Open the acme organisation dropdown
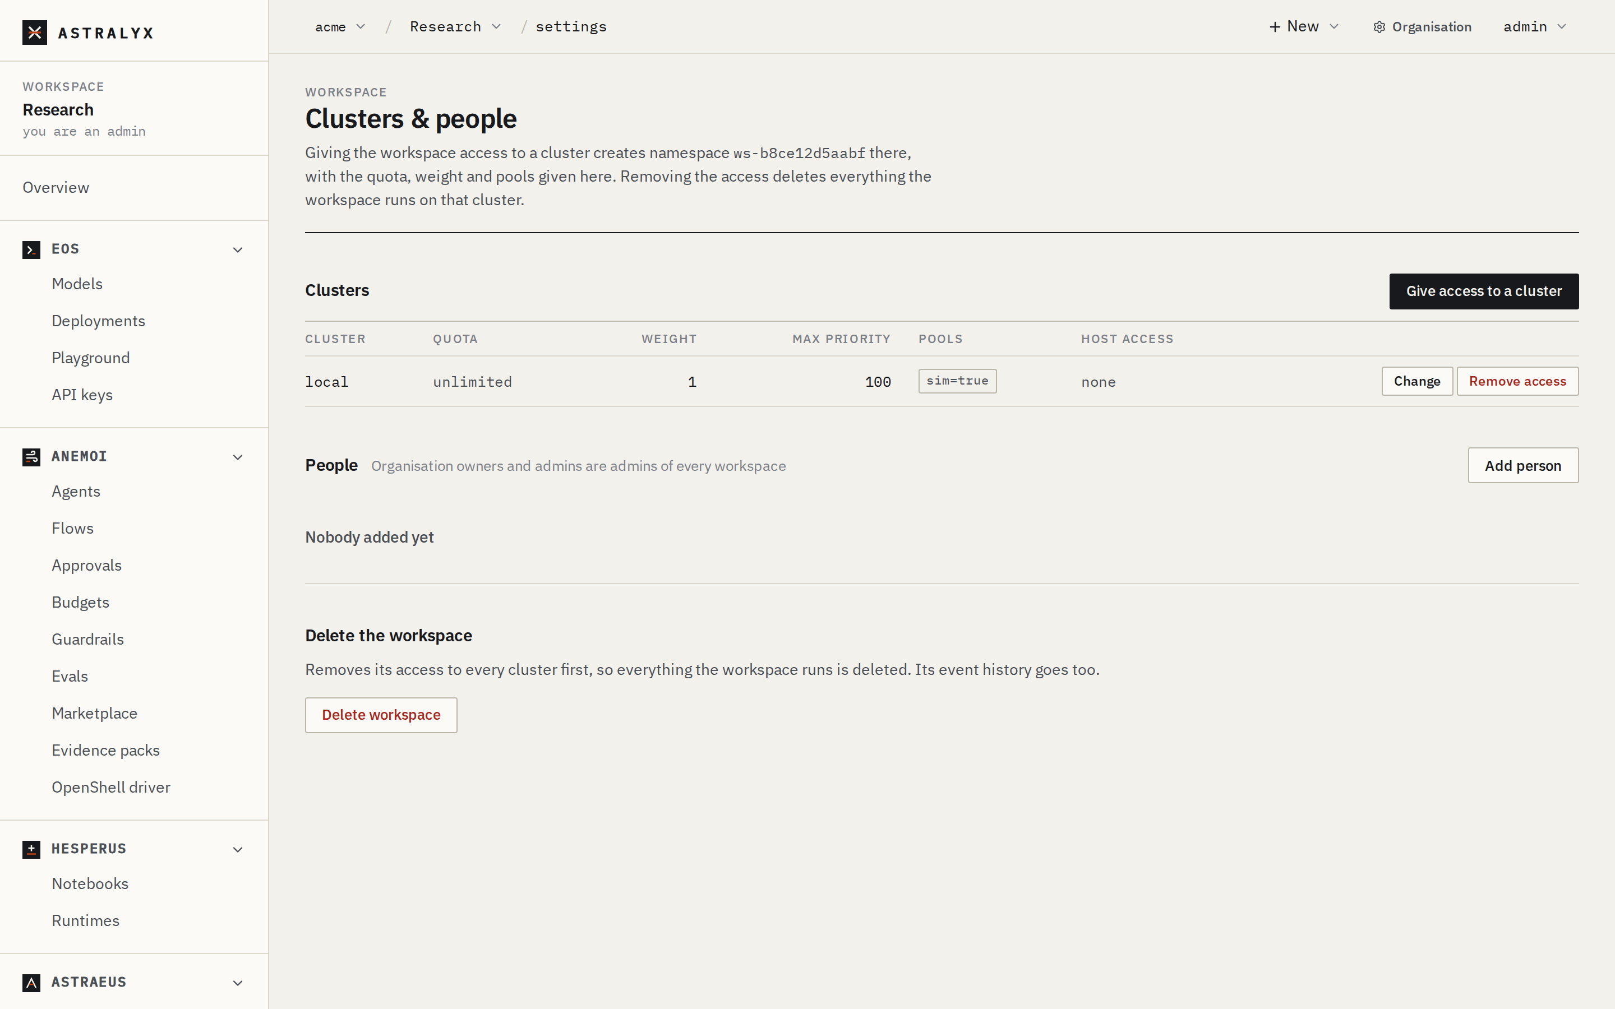1615x1009 pixels. coord(340,27)
